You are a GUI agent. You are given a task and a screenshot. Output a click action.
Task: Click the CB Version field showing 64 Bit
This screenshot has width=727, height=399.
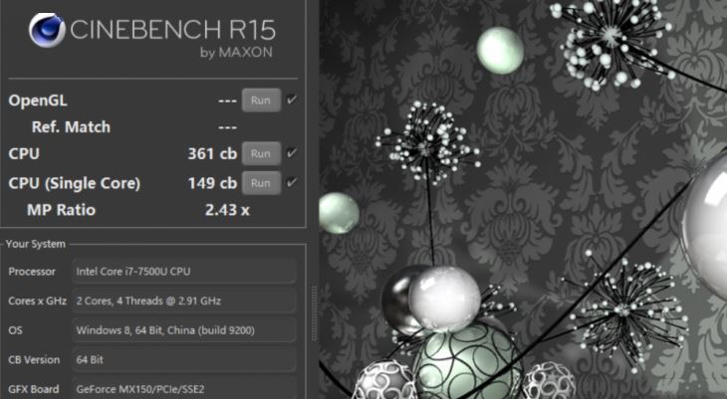click(184, 359)
